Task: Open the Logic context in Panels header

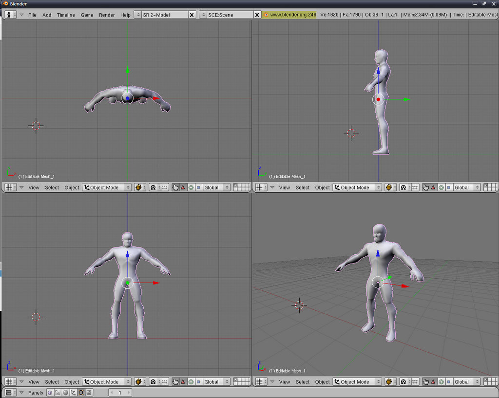Action: click(x=50, y=393)
